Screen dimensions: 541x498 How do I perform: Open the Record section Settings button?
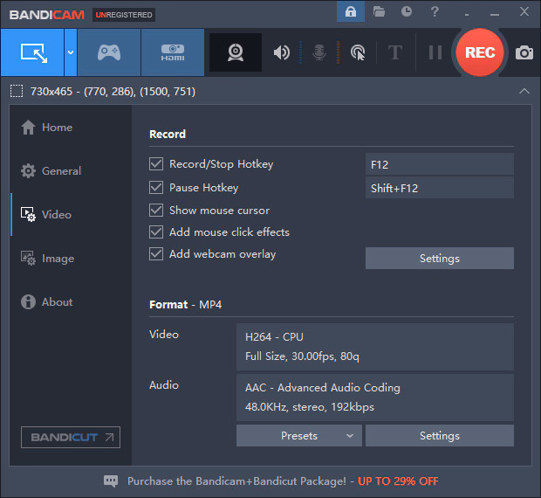click(440, 258)
